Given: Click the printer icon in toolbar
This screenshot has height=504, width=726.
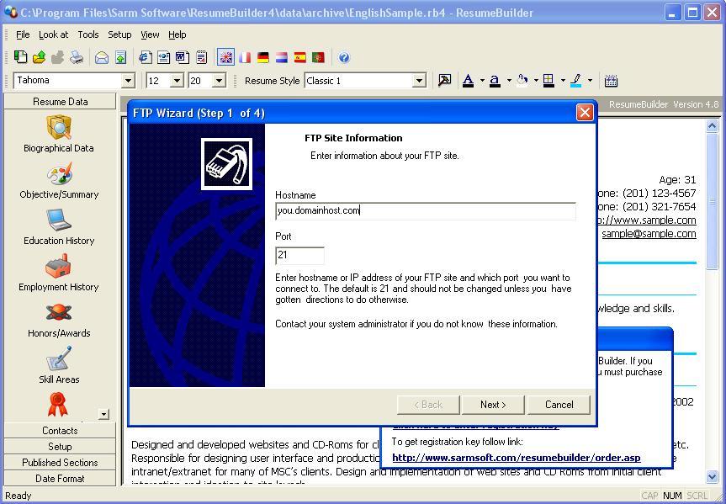Looking at the screenshot, I should 77,57.
